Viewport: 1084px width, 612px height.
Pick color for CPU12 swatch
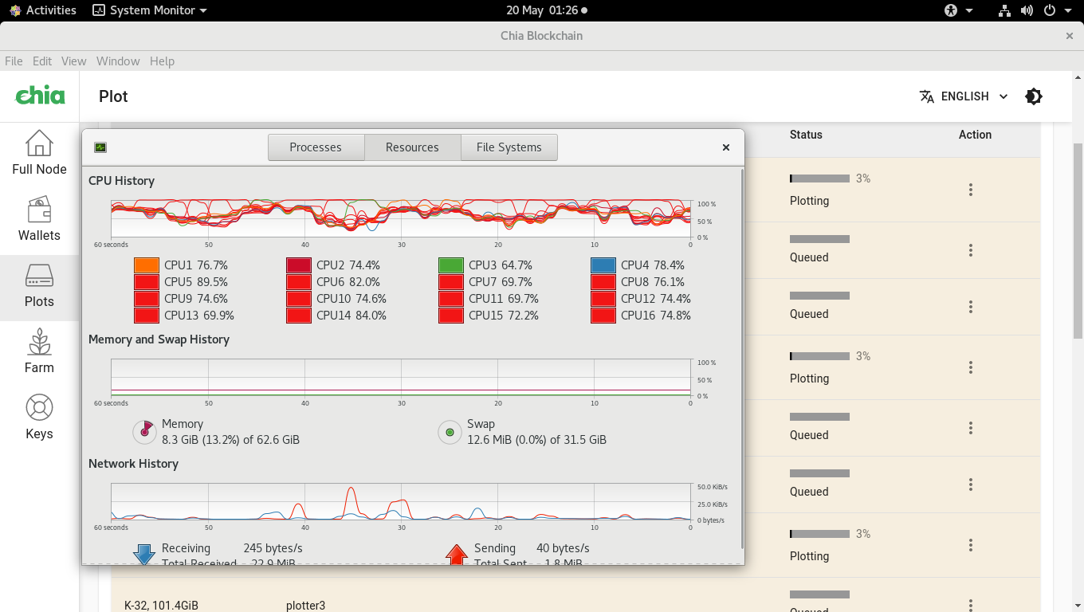(603, 299)
